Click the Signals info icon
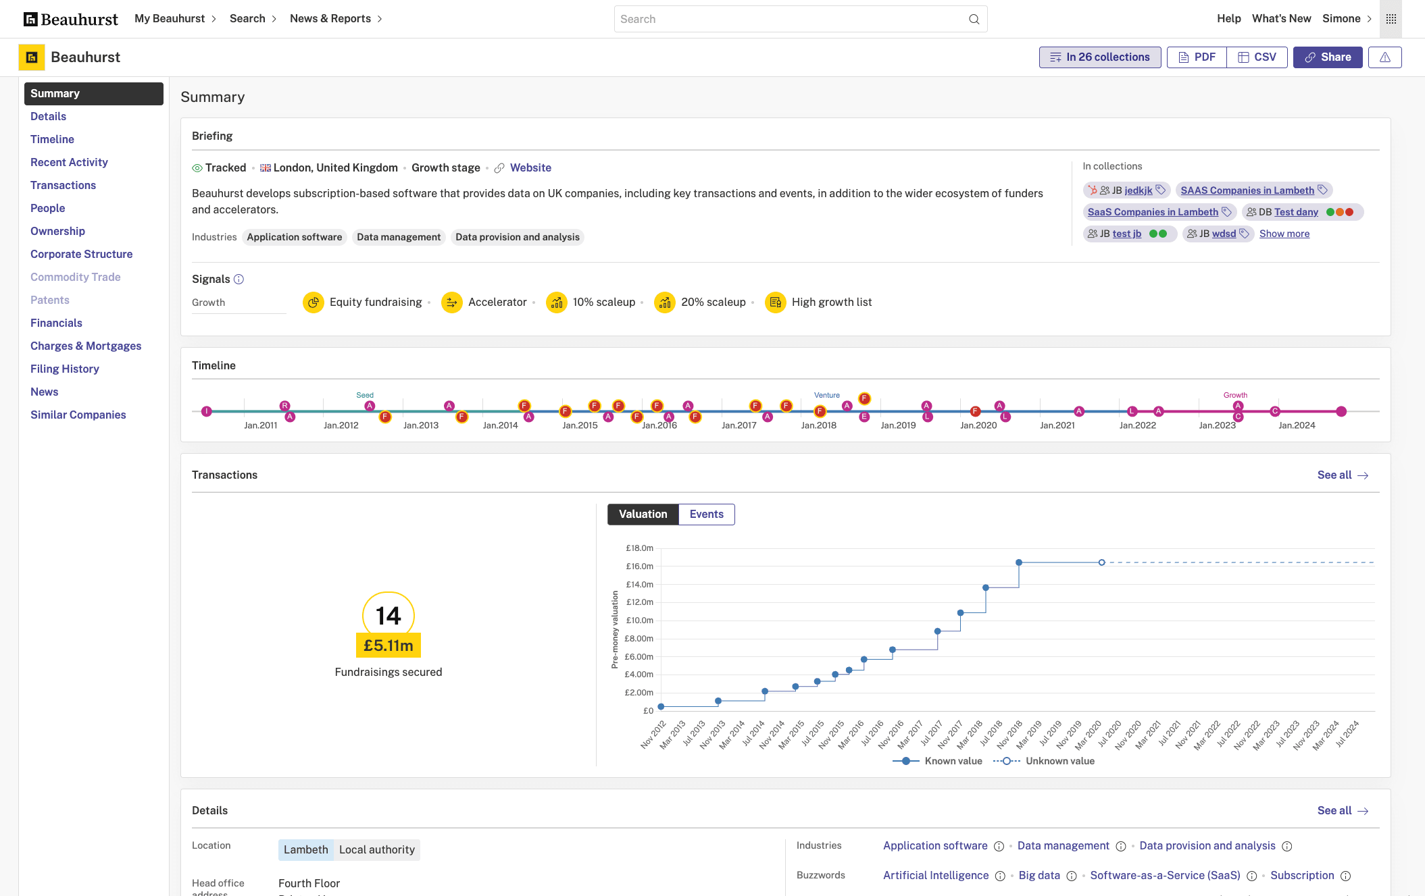The image size is (1425, 896). 239,280
